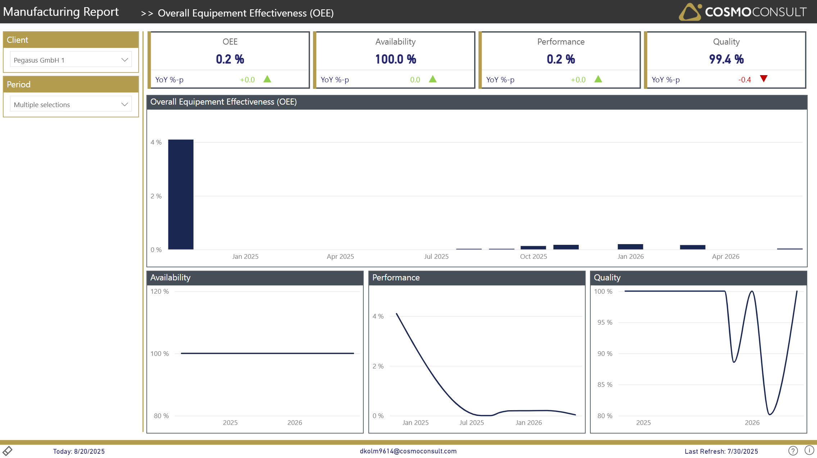
Task: Click the COSMO CONSULT logo
Action: [x=742, y=12]
